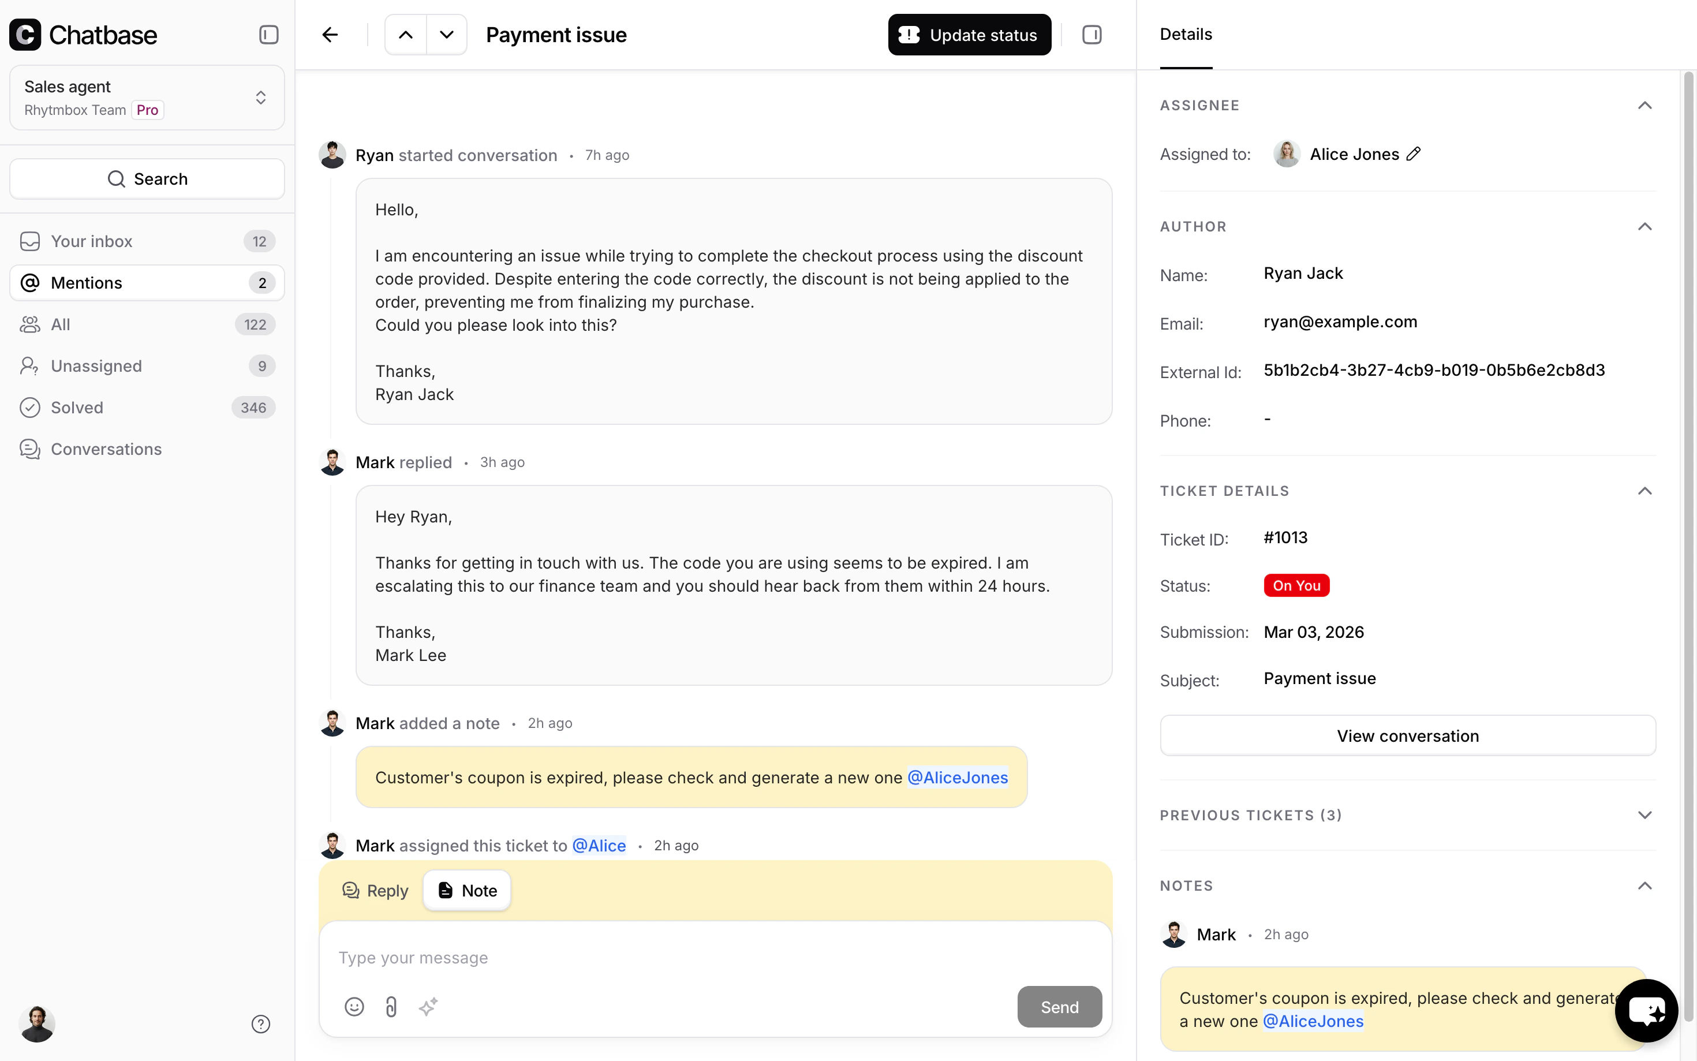Click the Chatbase logo icon
This screenshot has height=1061, width=1697.
[26, 33]
